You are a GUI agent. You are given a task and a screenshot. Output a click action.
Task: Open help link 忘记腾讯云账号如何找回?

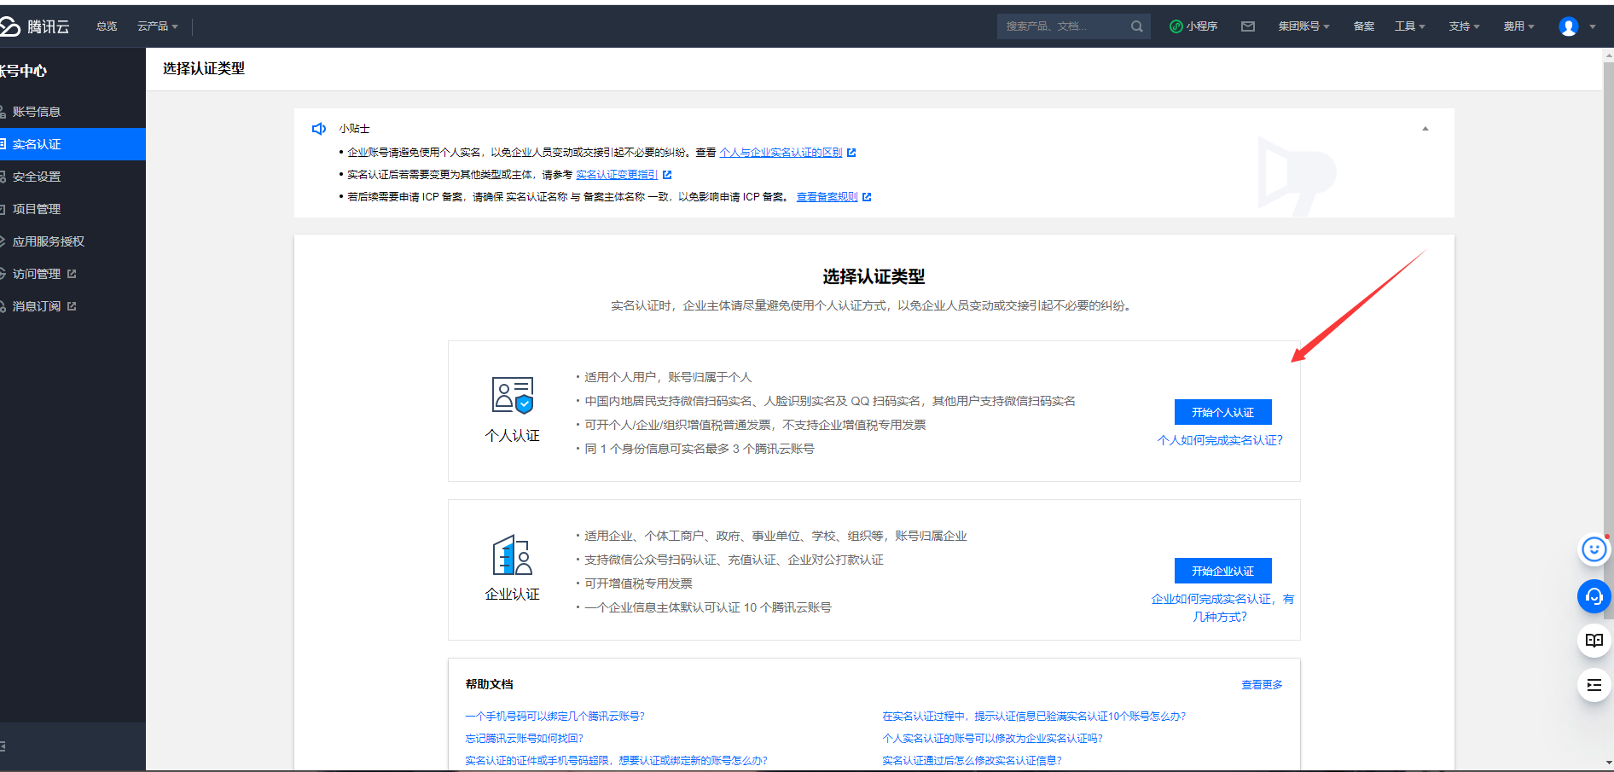(525, 739)
